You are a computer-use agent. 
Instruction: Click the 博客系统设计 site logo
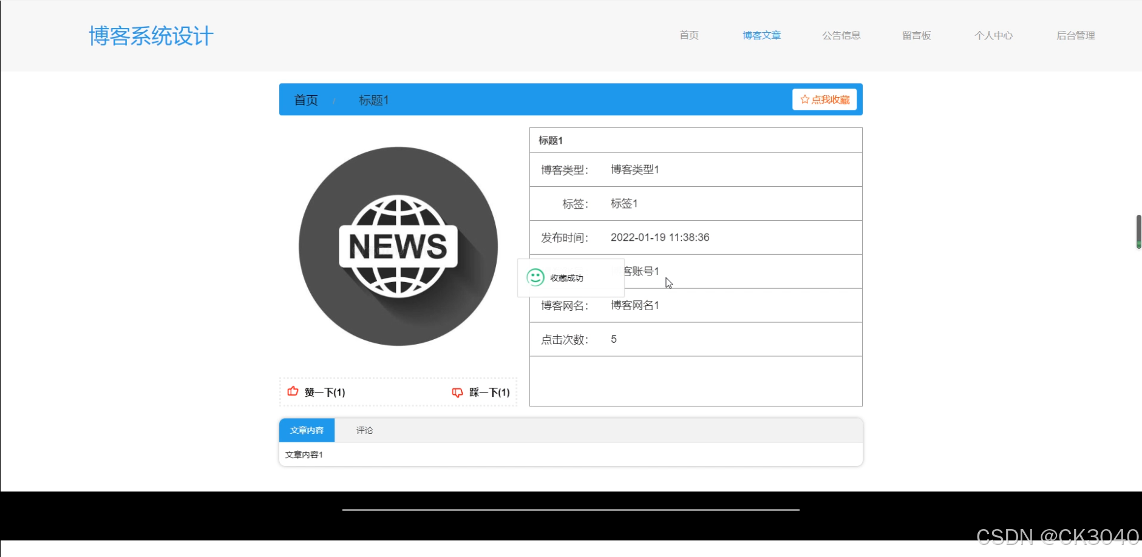151,36
